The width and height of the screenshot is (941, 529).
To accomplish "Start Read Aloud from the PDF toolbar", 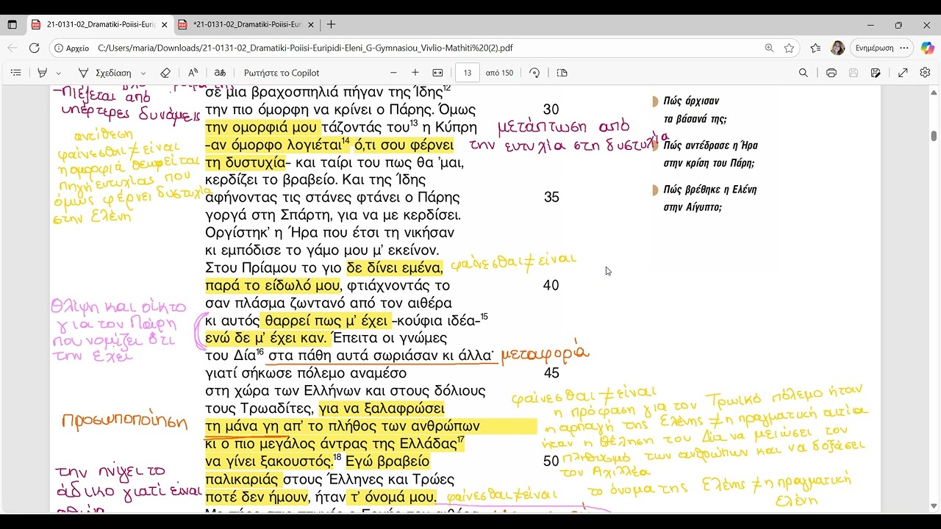I will (x=193, y=73).
